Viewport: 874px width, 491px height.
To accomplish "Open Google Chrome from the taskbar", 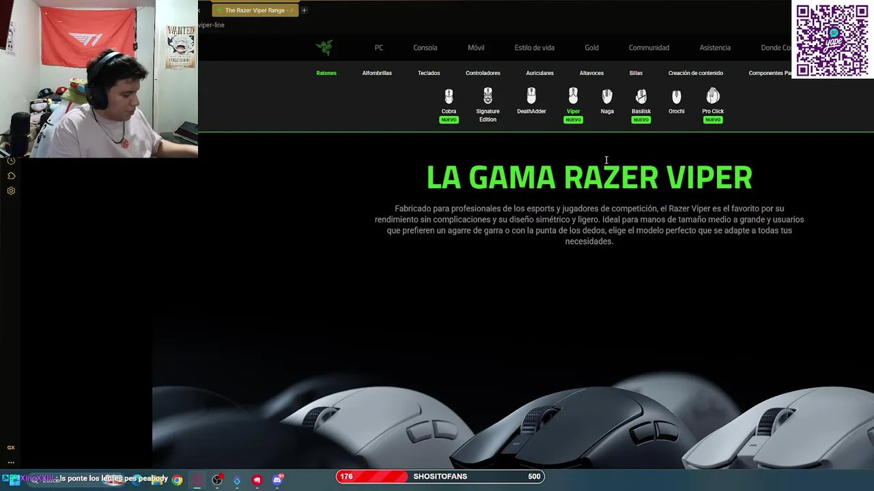I will click(178, 480).
